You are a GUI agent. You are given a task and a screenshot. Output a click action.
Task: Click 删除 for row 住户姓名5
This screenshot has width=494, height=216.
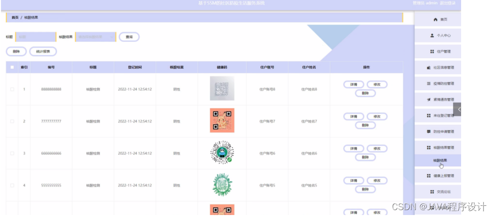point(365,189)
